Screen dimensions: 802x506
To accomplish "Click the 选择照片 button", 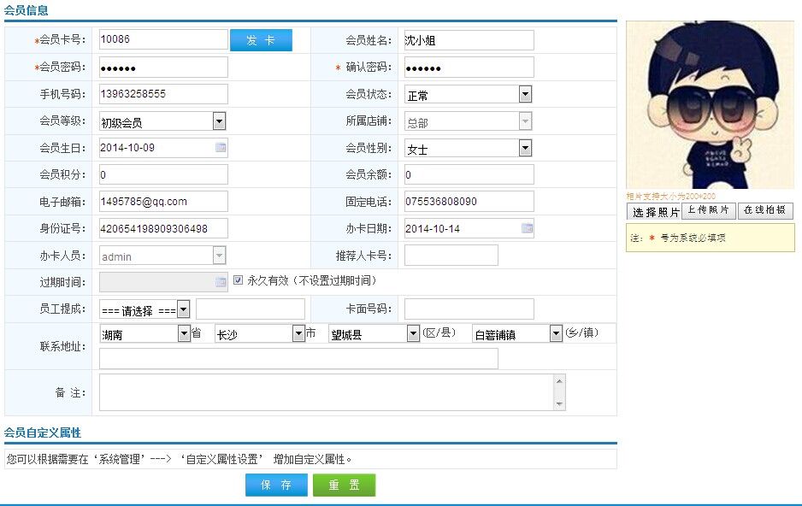I will [654, 212].
